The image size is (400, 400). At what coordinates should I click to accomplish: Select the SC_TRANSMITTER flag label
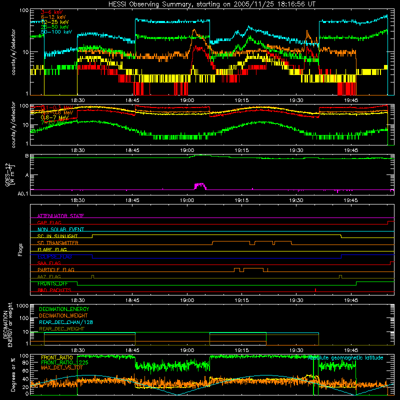point(58,243)
